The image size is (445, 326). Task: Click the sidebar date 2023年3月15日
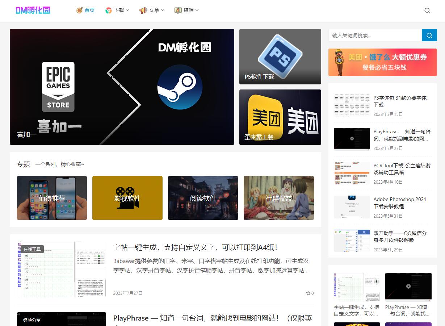coord(388,114)
